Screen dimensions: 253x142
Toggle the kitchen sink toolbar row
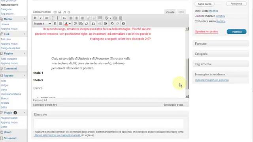(x=120, y=18)
